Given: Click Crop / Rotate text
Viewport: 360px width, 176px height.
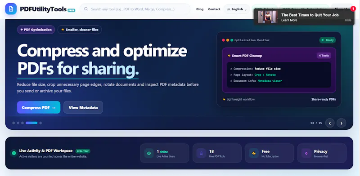Looking at the screenshot, I should point(265,75).
